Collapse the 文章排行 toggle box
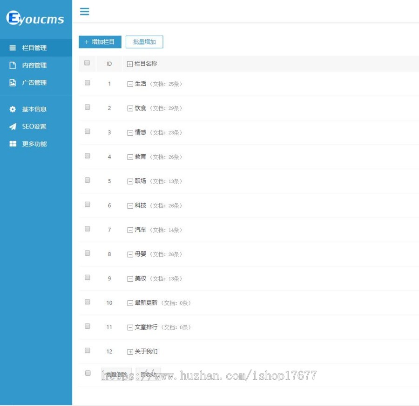419x406 pixels. pos(130,327)
